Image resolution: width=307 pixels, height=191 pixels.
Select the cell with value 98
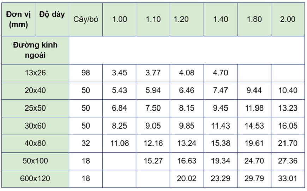point(86,73)
